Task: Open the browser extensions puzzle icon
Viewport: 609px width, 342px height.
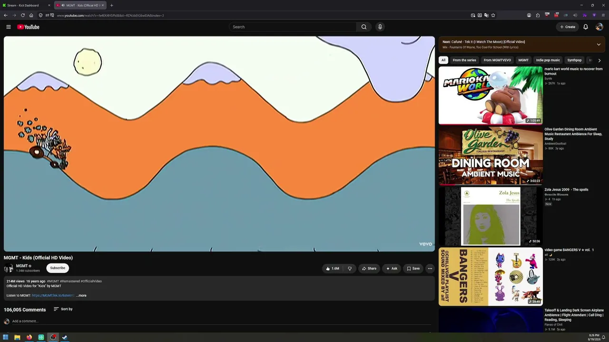Action: [x=538, y=15]
